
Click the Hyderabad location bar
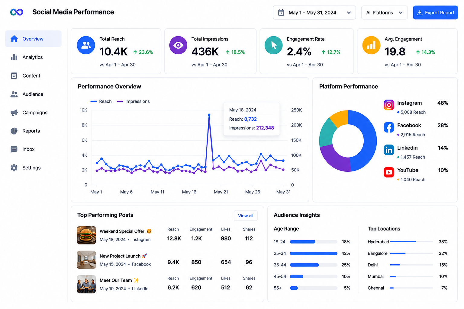point(411,242)
